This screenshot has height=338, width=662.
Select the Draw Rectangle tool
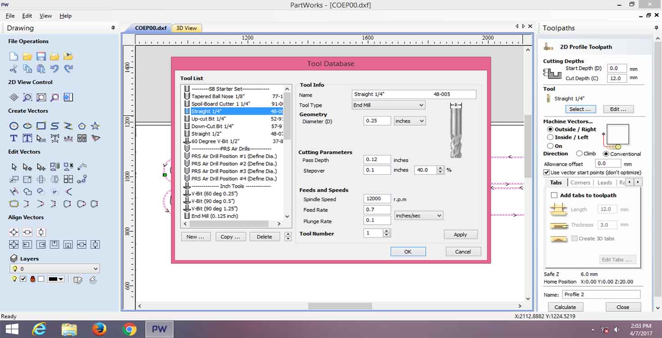pyautogui.click(x=41, y=126)
